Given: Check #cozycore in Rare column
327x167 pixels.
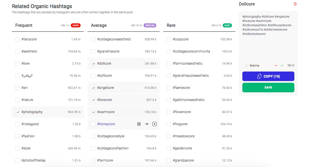Looking at the screenshot, I should [x=168, y=39].
